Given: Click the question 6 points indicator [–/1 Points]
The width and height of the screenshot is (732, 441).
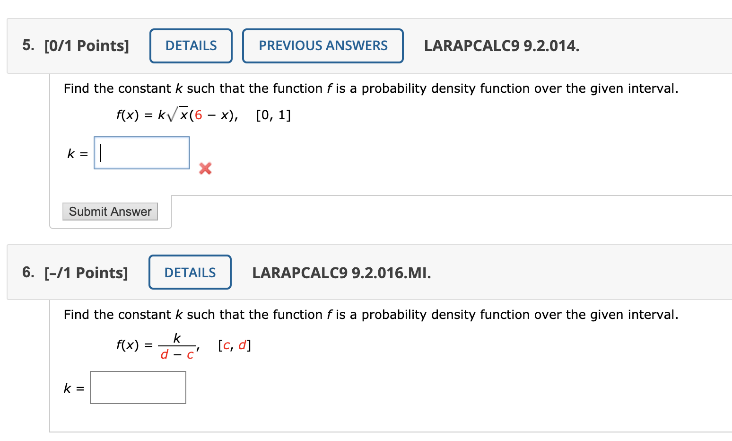Looking at the screenshot, I should click(86, 273).
